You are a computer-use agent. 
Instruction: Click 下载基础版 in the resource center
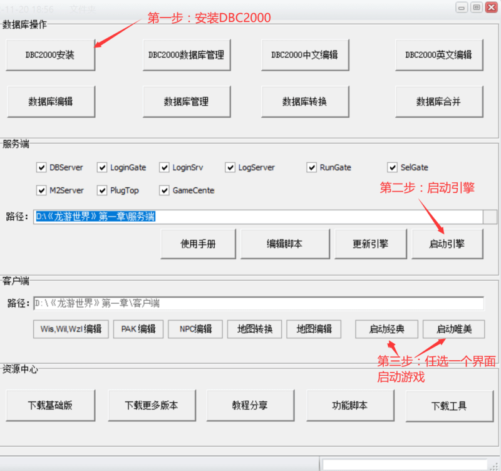51,405
